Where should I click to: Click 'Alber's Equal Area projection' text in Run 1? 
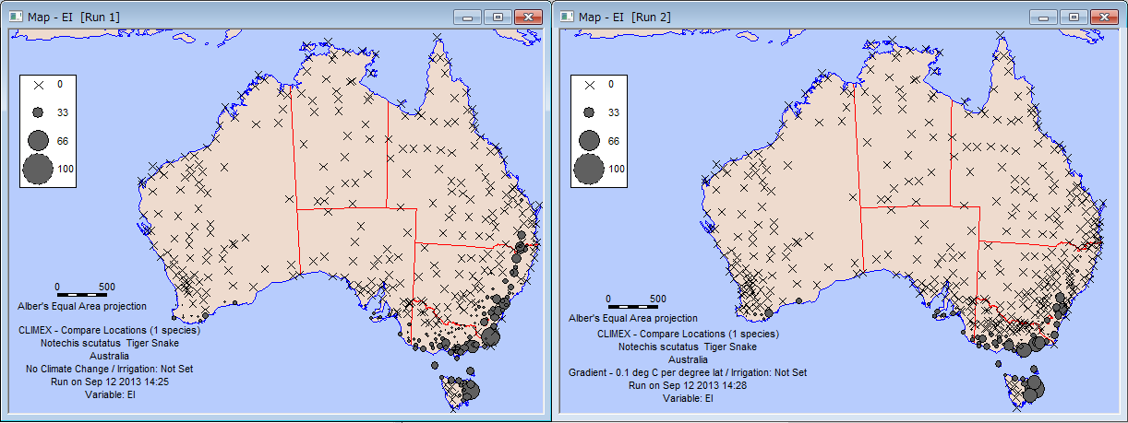click(x=82, y=306)
